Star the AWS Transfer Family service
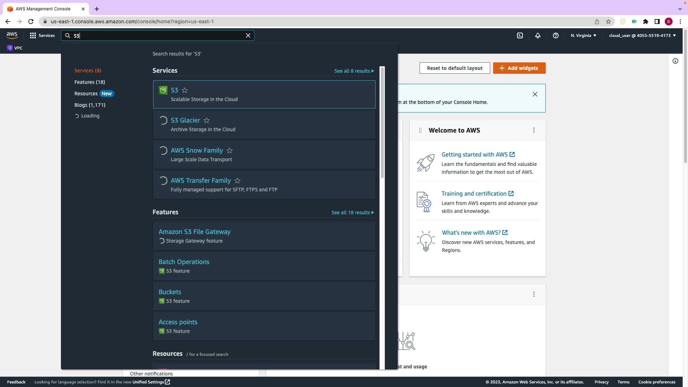 237,181
